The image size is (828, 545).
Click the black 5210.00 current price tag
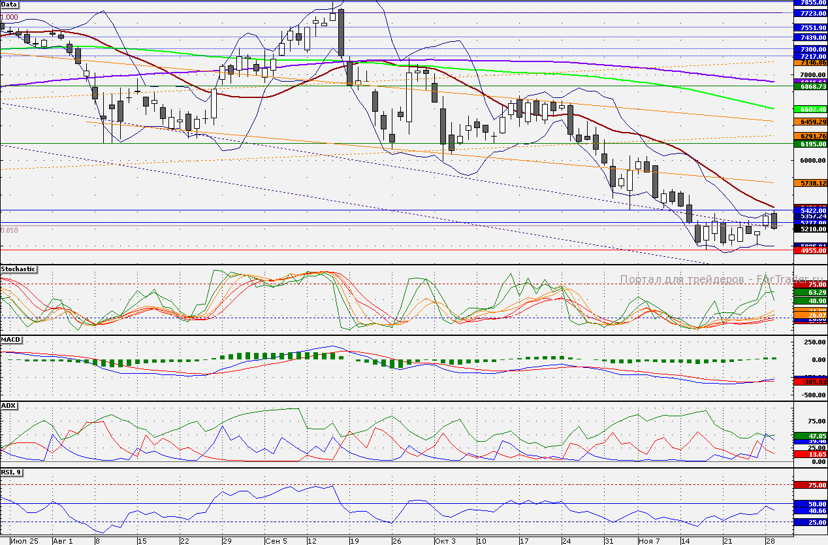(810, 229)
